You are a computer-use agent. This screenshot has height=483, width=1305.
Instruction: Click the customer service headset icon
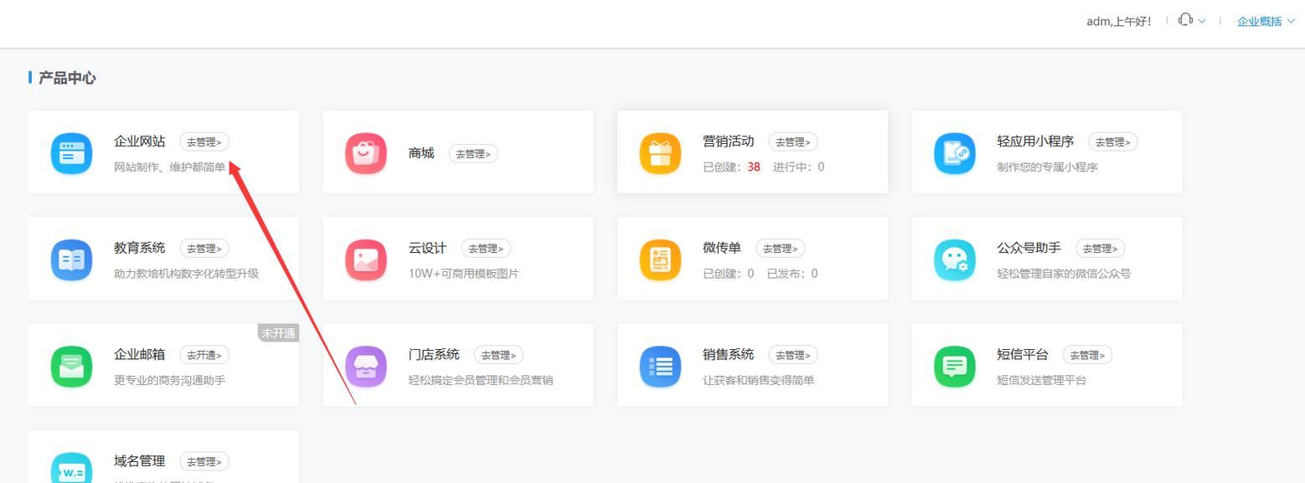[x=1185, y=20]
